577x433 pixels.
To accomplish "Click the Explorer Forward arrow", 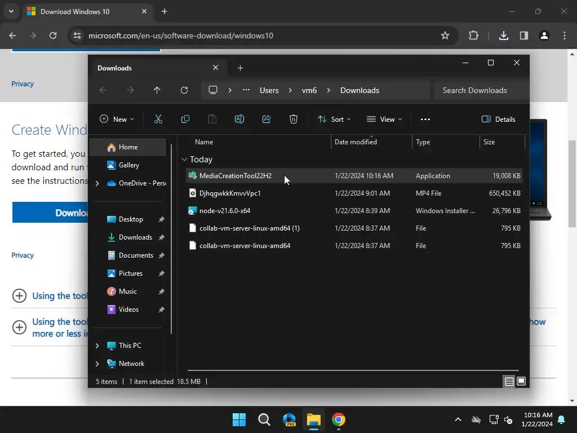I will click(130, 90).
